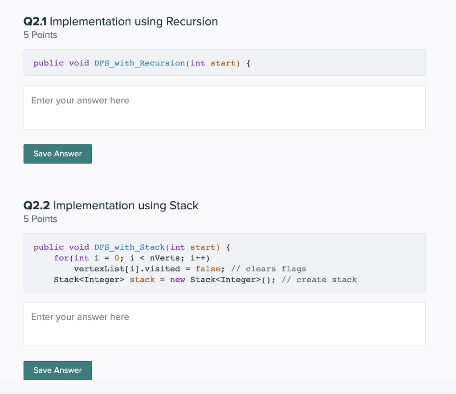This screenshot has width=456, height=394.
Task: Click 'new' keyword in the stack creation line
Action: coord(177,280)
